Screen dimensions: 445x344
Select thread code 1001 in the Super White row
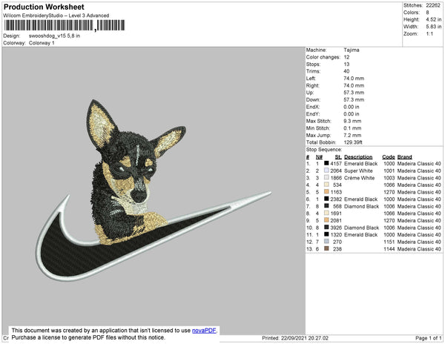click(389, 171)
